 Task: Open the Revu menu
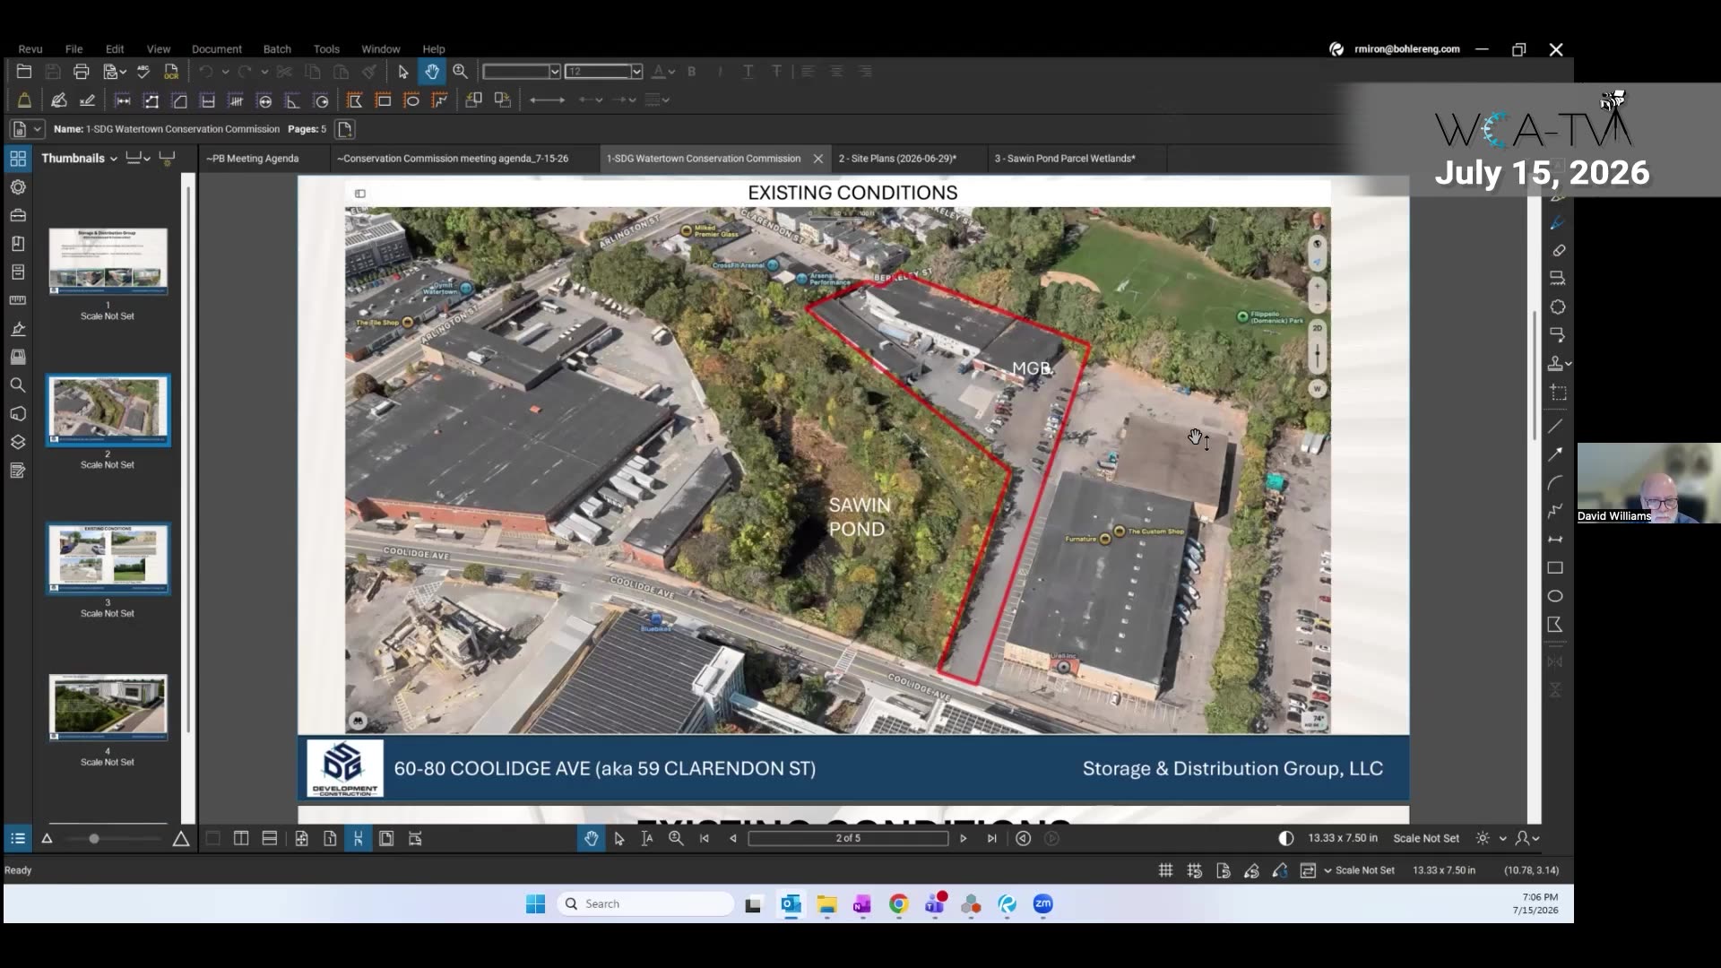click(x=30, y=49)
